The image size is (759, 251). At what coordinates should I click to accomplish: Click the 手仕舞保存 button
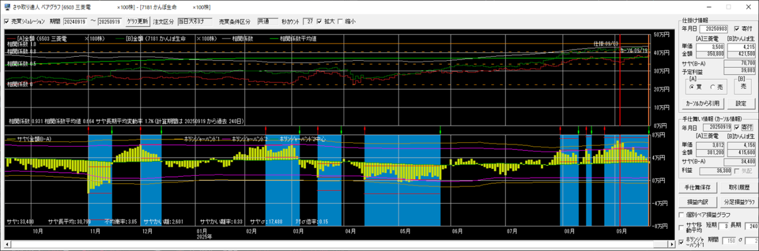click(696, 187)
